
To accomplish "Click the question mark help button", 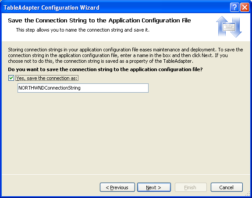I will pos(234,7).
